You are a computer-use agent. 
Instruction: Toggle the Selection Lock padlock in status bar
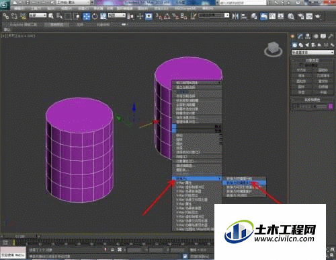112,250
